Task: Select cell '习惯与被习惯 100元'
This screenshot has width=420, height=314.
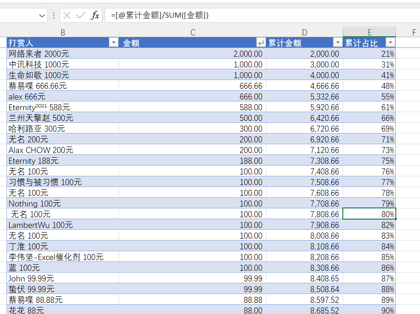Action: pyautogui.click(x=63, y=182)
